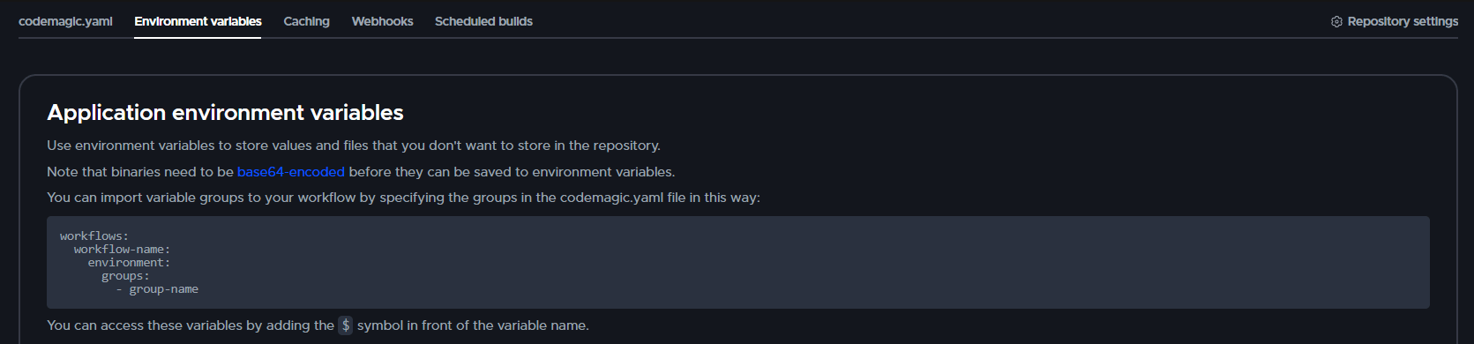The height and width of the screenshot is (344, 1474).
Task: Open the Scheduled builds tab
Action: click(483, 21)
